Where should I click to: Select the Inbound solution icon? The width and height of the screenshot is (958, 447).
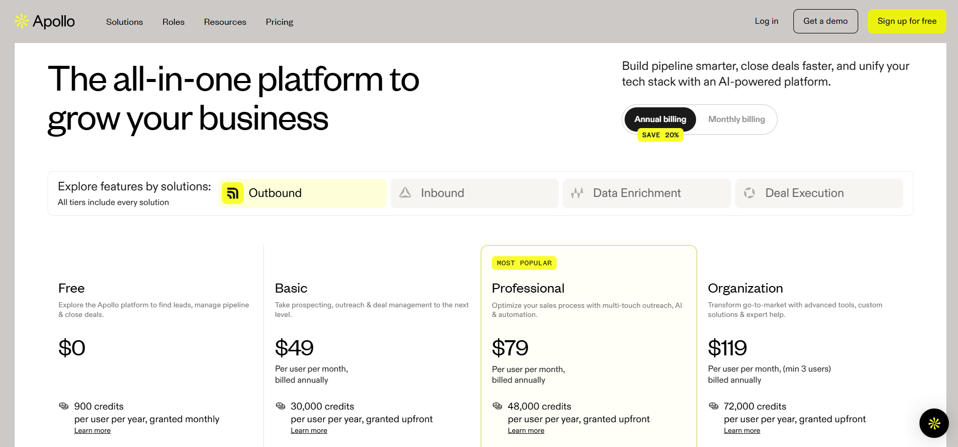click(x=405, y=193)
